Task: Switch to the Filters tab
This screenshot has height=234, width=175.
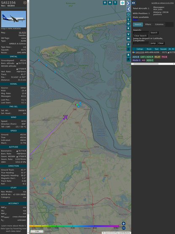Action: coord(148,24)
